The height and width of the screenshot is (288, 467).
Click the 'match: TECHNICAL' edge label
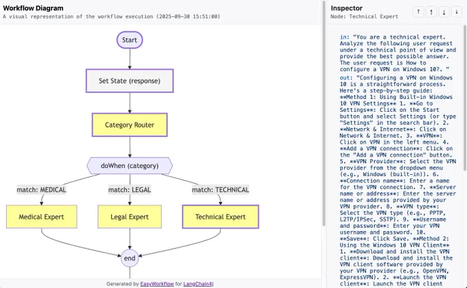(220, 189)
